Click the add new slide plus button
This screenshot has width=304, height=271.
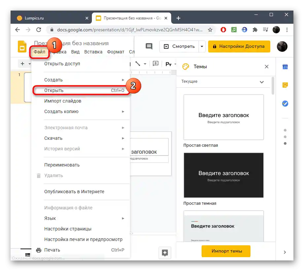22,63
